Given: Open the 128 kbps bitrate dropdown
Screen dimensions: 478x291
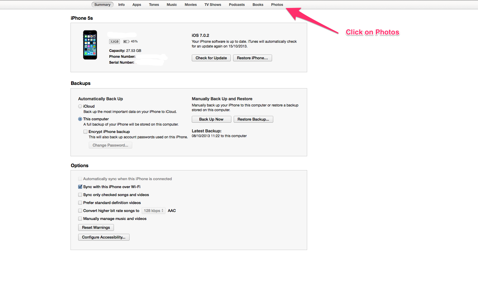Looking at the screenshot, I should pyautogui.click(x=153, y=211).
